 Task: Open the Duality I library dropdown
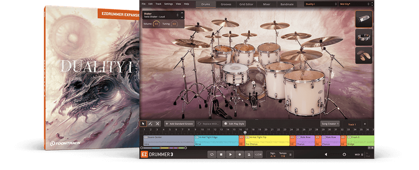click(x=321, y=4)
